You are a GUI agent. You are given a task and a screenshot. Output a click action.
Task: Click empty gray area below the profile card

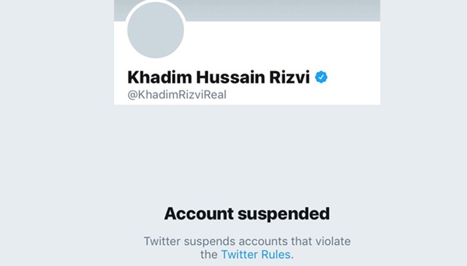coord(248,148)
